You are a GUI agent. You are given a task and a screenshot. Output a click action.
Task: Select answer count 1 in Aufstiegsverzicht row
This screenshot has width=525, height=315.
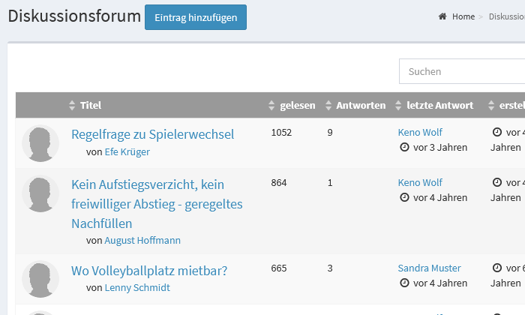330,183
